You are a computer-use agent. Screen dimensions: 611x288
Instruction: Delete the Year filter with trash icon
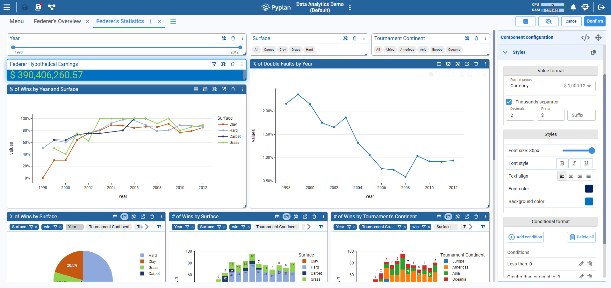click(x=233, y=39)
